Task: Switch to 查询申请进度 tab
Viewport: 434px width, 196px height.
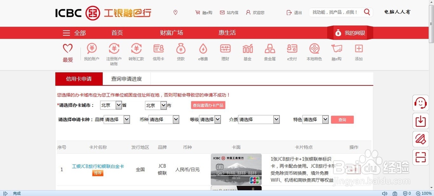Action: tap(126, 79)
